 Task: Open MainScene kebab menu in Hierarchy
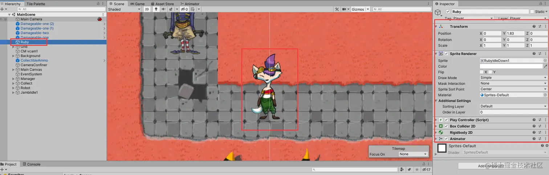[x=103, y=14]
